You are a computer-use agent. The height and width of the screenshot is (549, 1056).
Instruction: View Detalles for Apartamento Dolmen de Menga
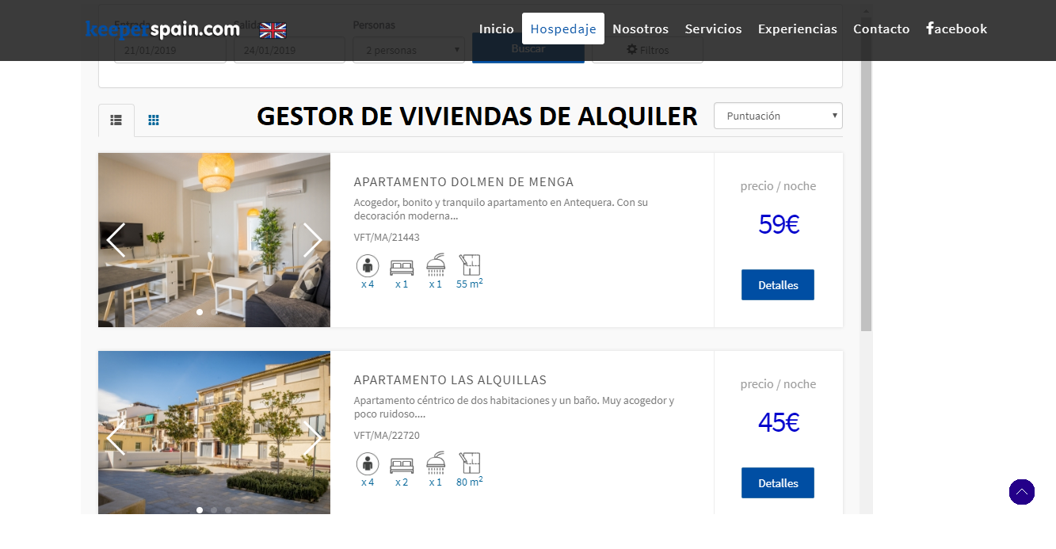[778, 285]
